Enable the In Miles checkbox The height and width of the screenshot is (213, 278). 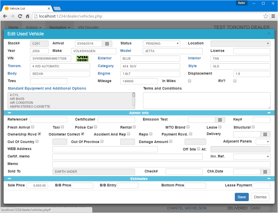(x=189, y=81)
